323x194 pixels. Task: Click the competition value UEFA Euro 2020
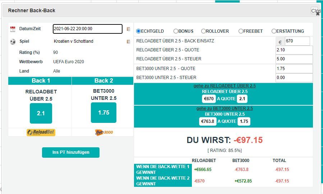point(69,62)
